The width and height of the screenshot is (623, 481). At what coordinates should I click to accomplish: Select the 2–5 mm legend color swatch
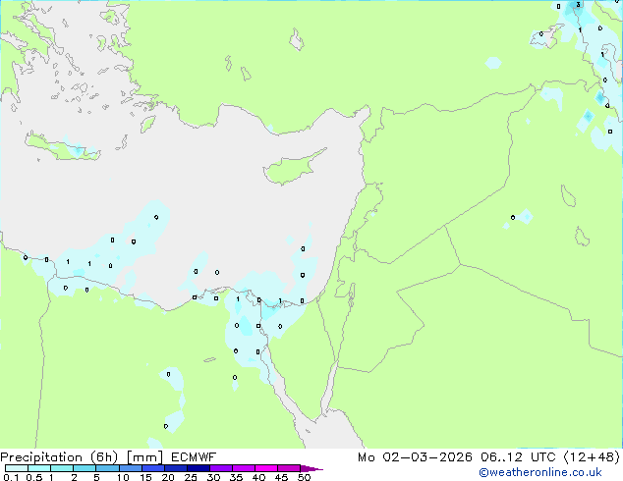coord(85,468)
